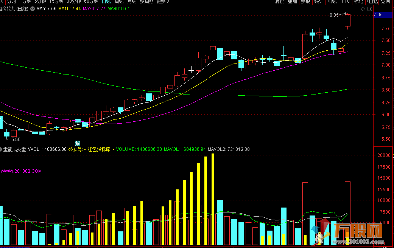Screen dimensions: 394x248
Task: Toggle 叠加 overlay comparison
Action: point(292,2)
